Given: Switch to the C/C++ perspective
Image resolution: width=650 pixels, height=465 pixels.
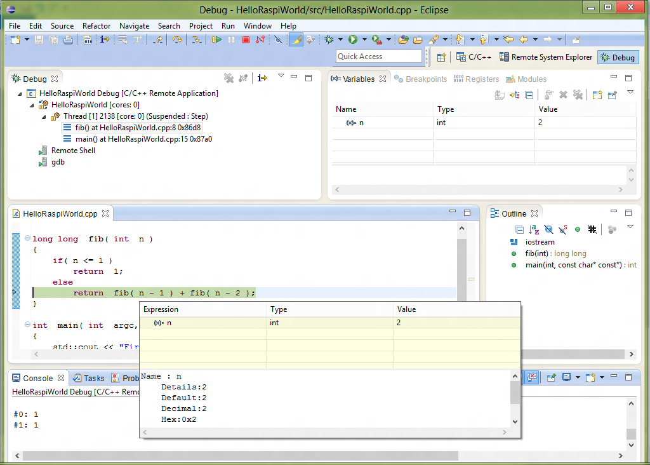Looking at the screenshot, I should click(474, 57).
